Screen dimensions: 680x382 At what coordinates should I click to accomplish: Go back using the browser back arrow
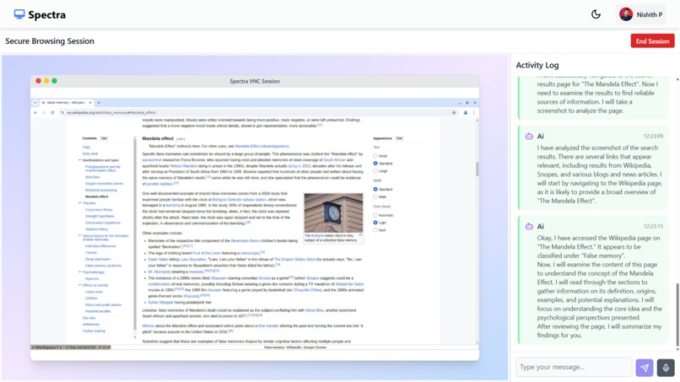pos(35,112)
